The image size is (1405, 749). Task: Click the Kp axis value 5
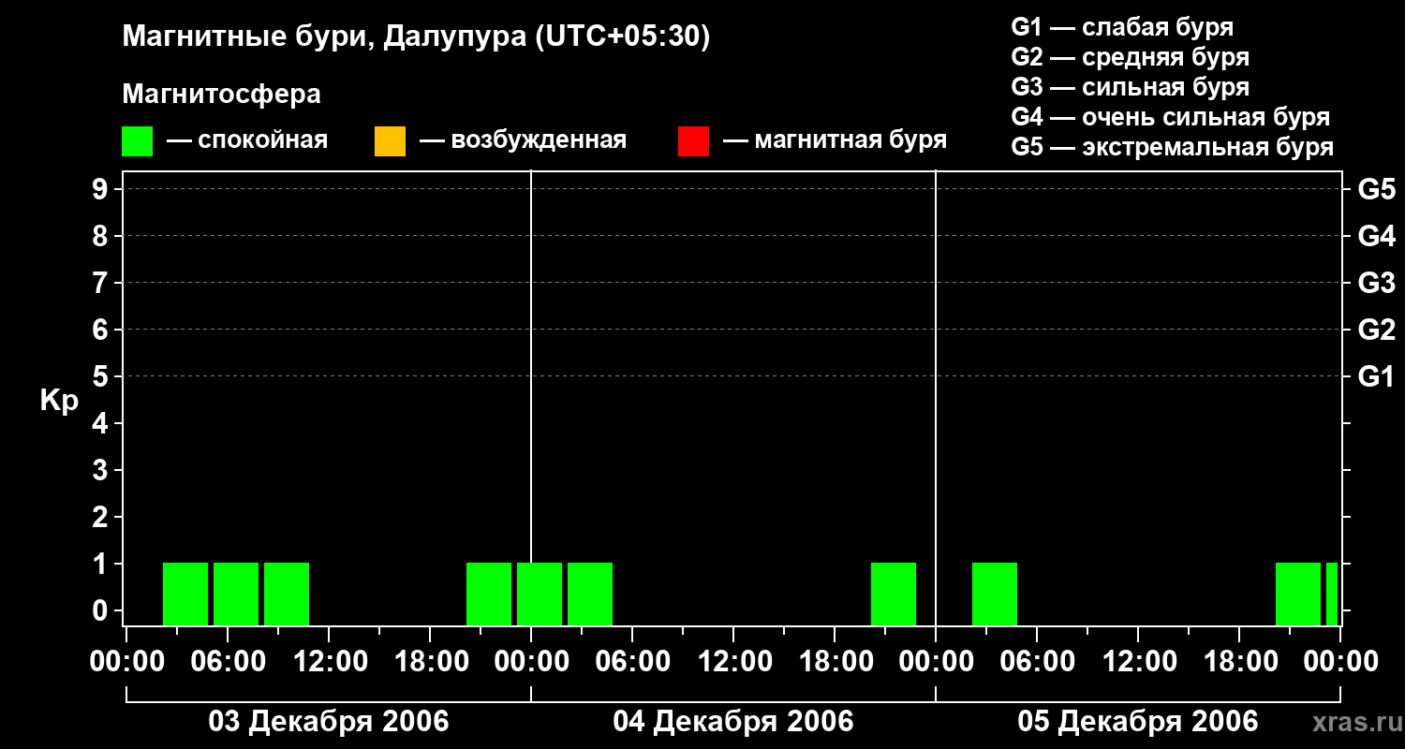pyautogui.click(x=102, y=376)
